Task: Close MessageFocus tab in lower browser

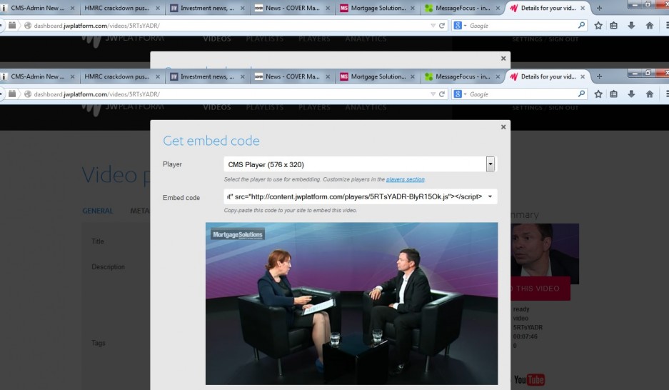Action: pos(498,77)
